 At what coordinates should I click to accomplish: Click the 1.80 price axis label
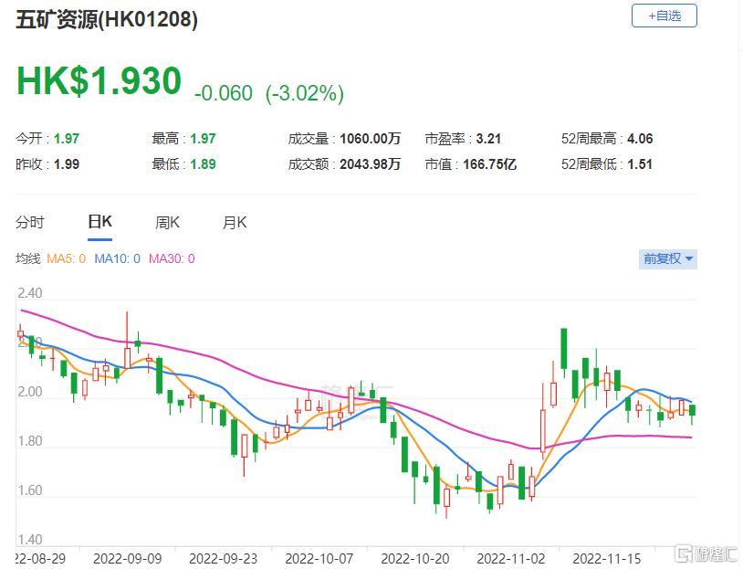(30, 441)
